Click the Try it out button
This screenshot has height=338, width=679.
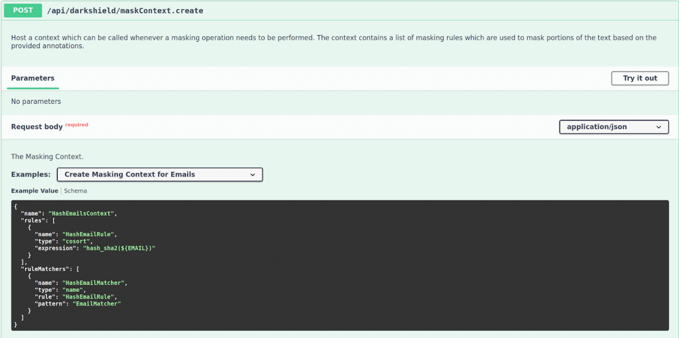click(640, 78)
